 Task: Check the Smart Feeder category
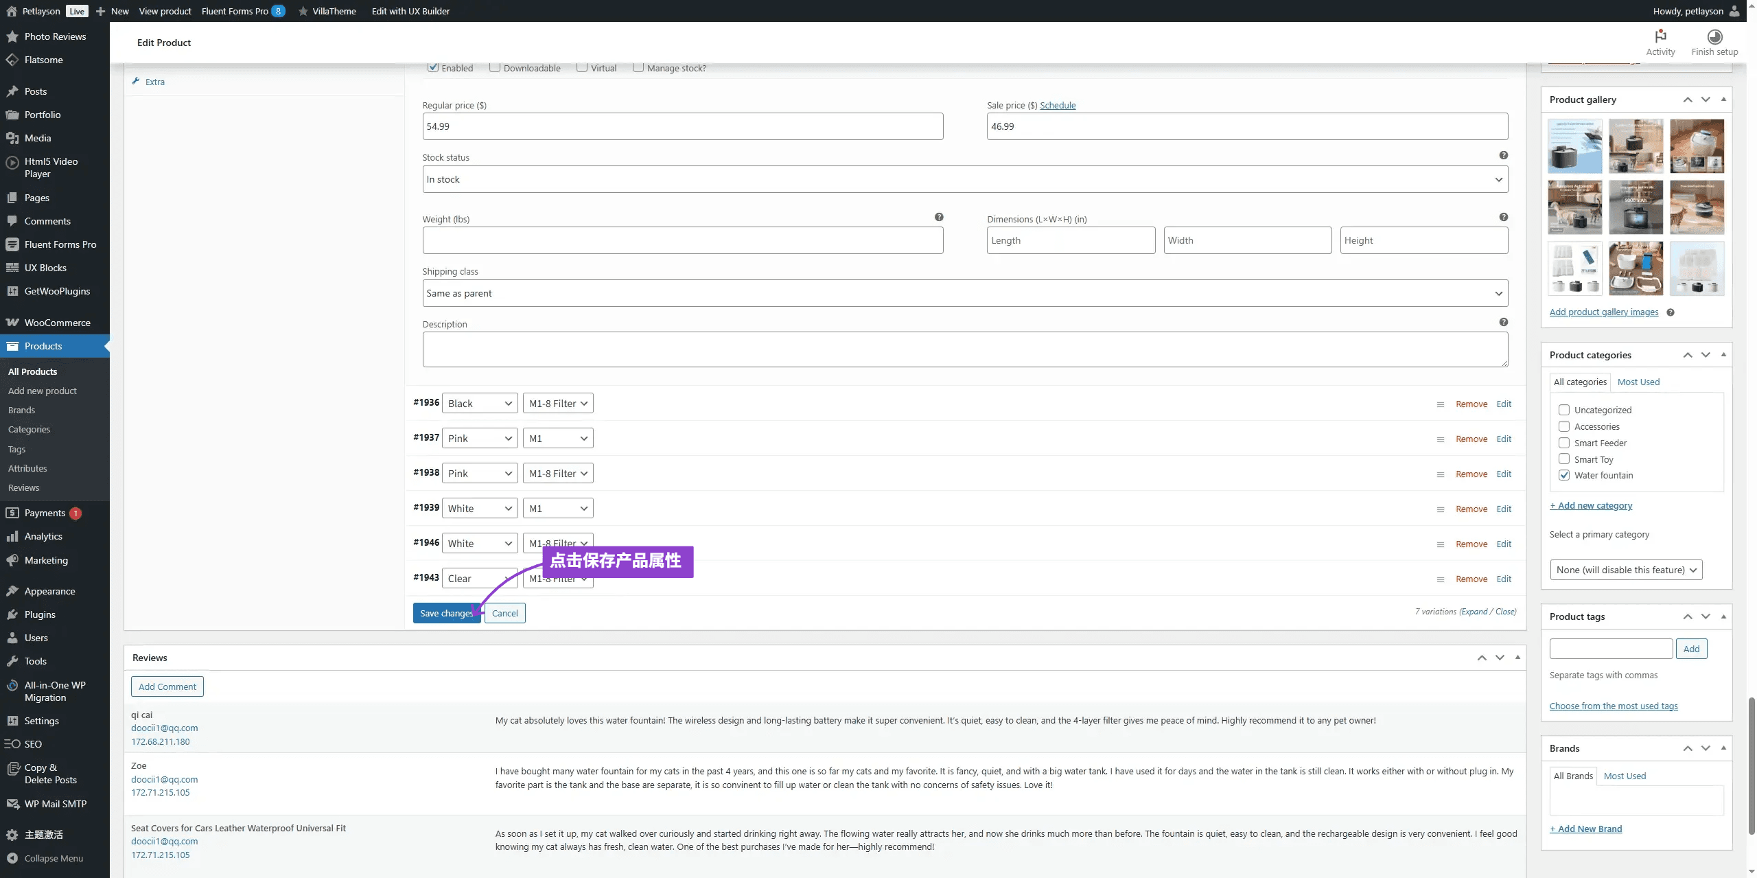1564,443
